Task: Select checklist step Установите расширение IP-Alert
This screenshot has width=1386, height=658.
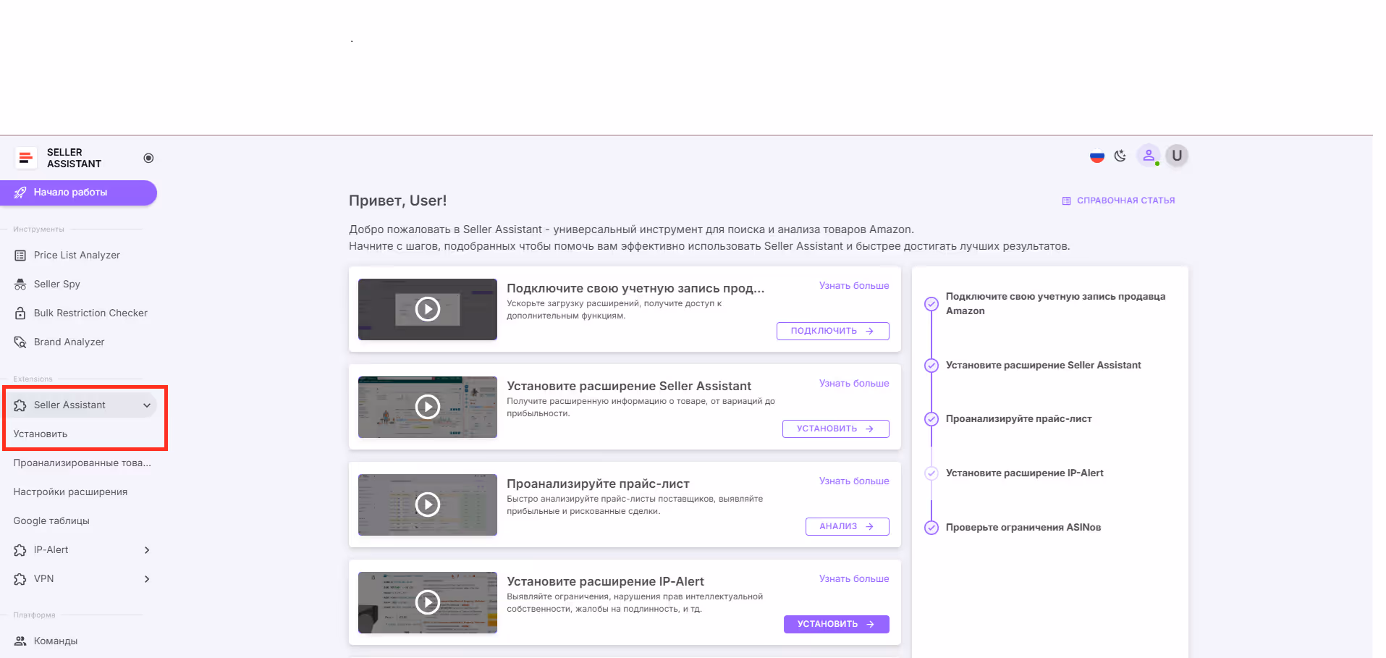Action: [x=1025, y=473]
